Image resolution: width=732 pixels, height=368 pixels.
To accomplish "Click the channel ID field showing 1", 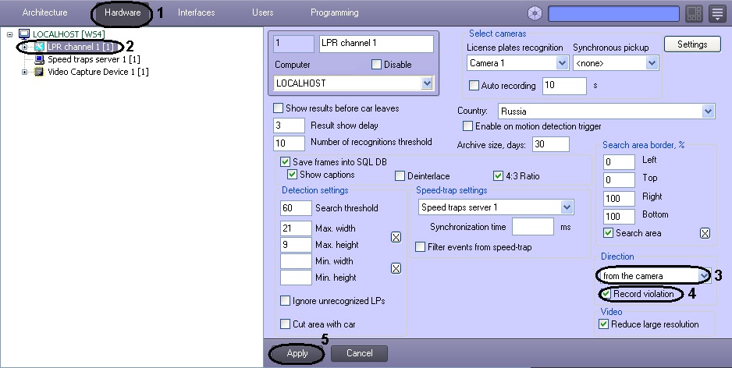I will coord(293,44).
